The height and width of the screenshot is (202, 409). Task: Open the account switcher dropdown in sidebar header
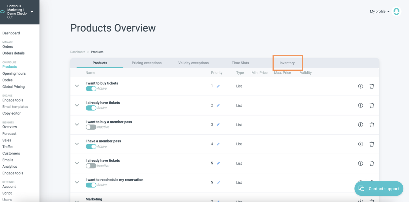coord(32,12)
